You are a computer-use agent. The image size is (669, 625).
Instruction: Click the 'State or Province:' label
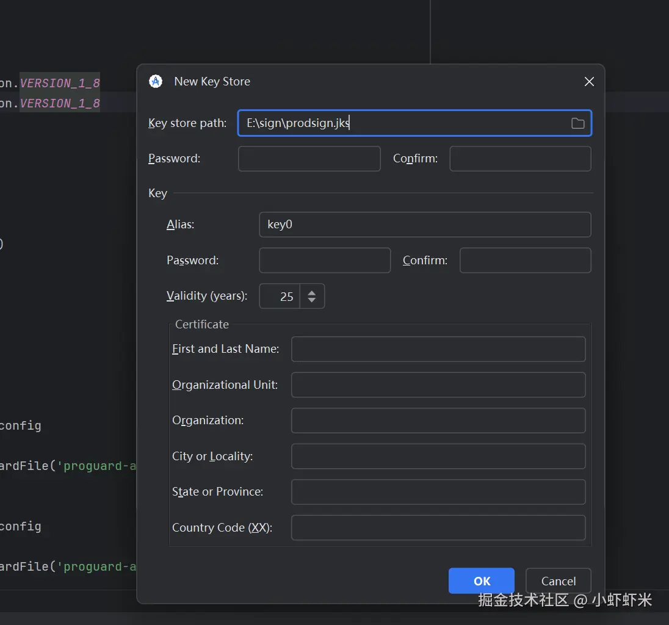217,492
